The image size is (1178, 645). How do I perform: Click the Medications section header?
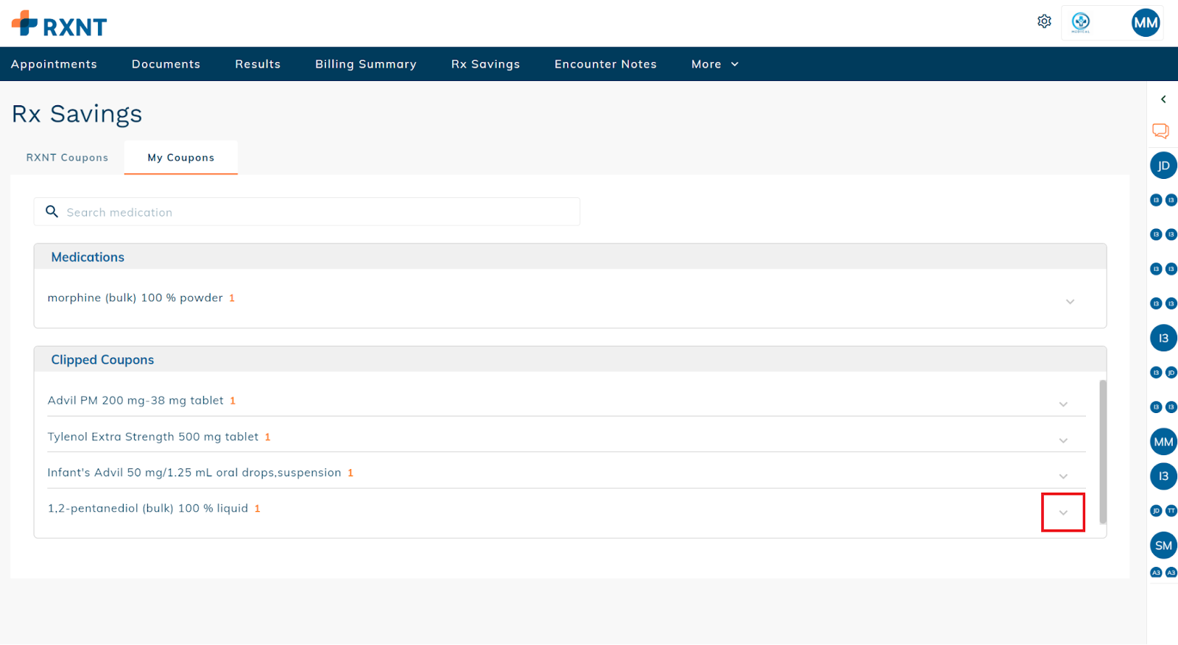click(570, 257)
